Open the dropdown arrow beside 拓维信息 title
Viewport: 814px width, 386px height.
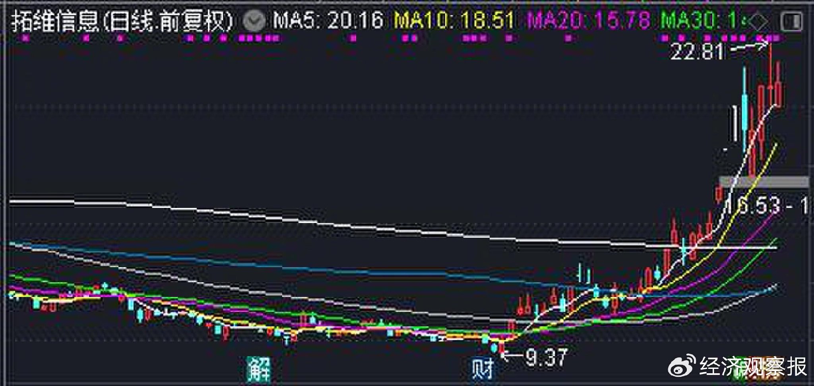pyautogui.click(x=254, y=21)
